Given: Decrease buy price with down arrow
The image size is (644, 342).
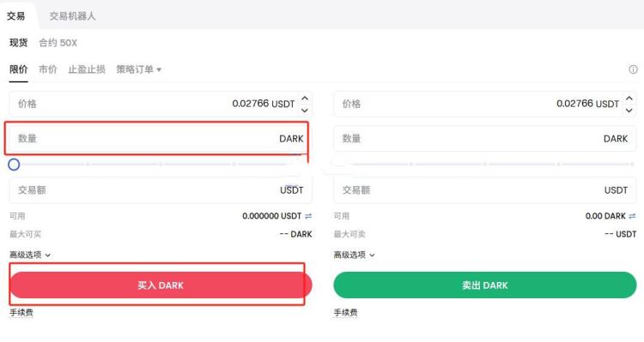Looking at the screenshot, I should coord(304,110).
